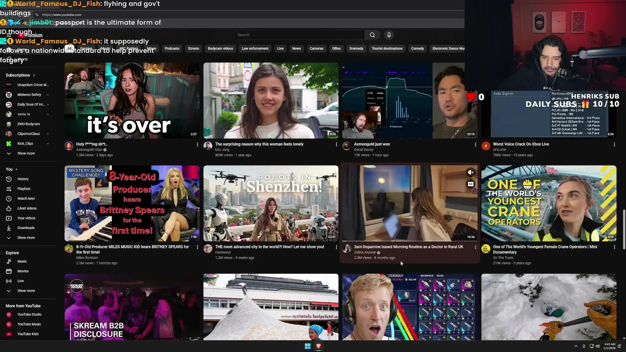The width and height of the screenshot is (626, 352).
Task: Unmute the hovered video preview
Action: [x=470, y=172]
